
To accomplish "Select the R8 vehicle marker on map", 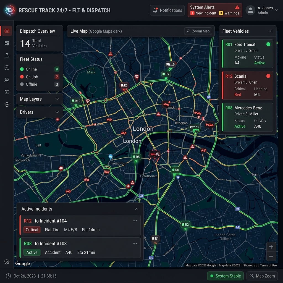I will coord(175,170).
